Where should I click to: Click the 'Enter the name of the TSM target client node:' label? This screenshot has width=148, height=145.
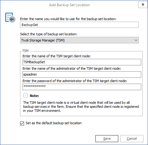tap(57, 56)
